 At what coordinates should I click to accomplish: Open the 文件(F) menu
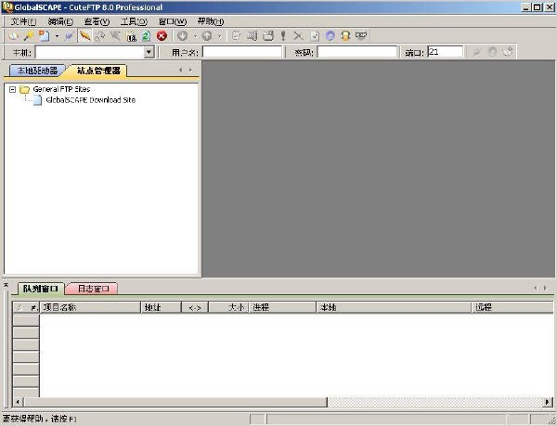coord(23,21)
